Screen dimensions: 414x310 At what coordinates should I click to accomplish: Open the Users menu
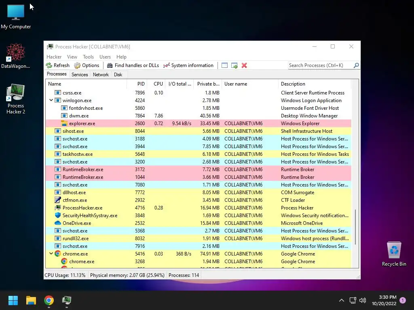point(105,57)
